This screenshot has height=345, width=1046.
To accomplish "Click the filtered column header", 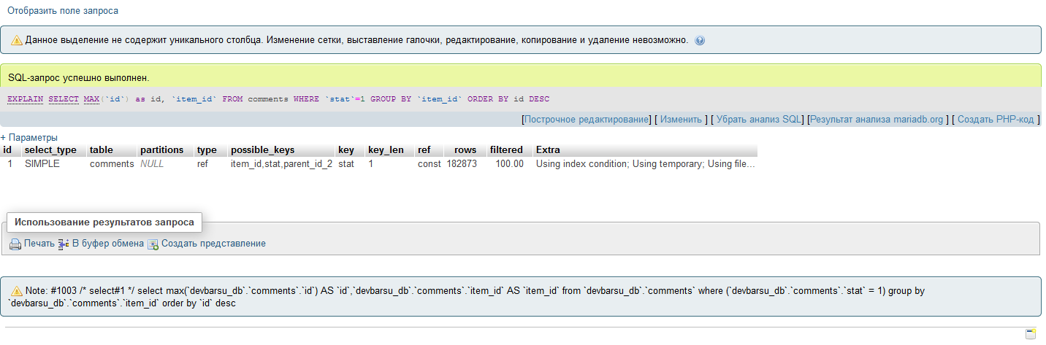I will pos(506,150).
